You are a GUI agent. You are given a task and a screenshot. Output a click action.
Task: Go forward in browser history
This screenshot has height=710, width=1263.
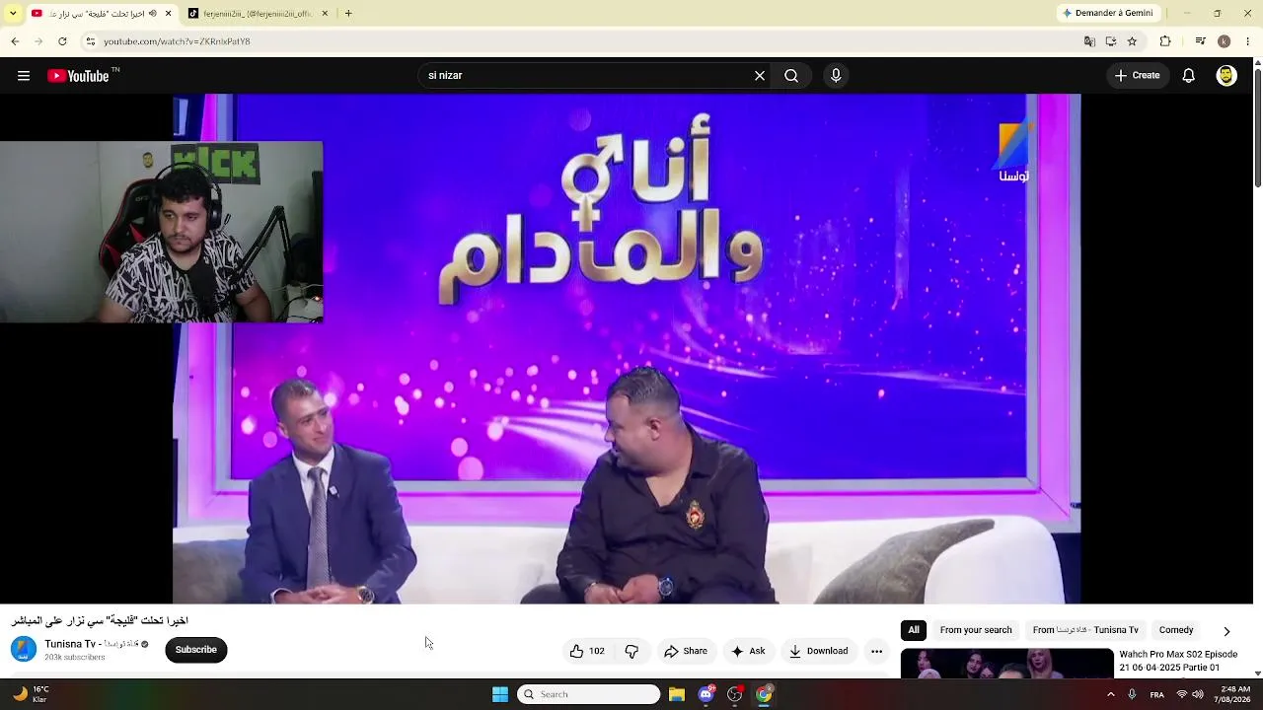pos(38,41)
